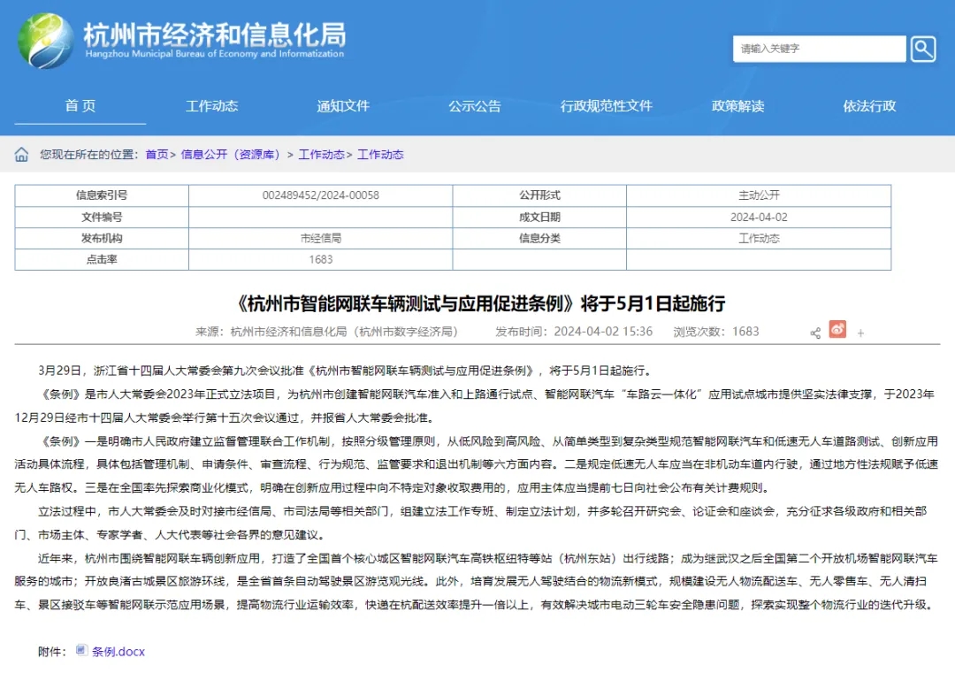Click the Hangzhou bureau globe logo

coord(46,40)
